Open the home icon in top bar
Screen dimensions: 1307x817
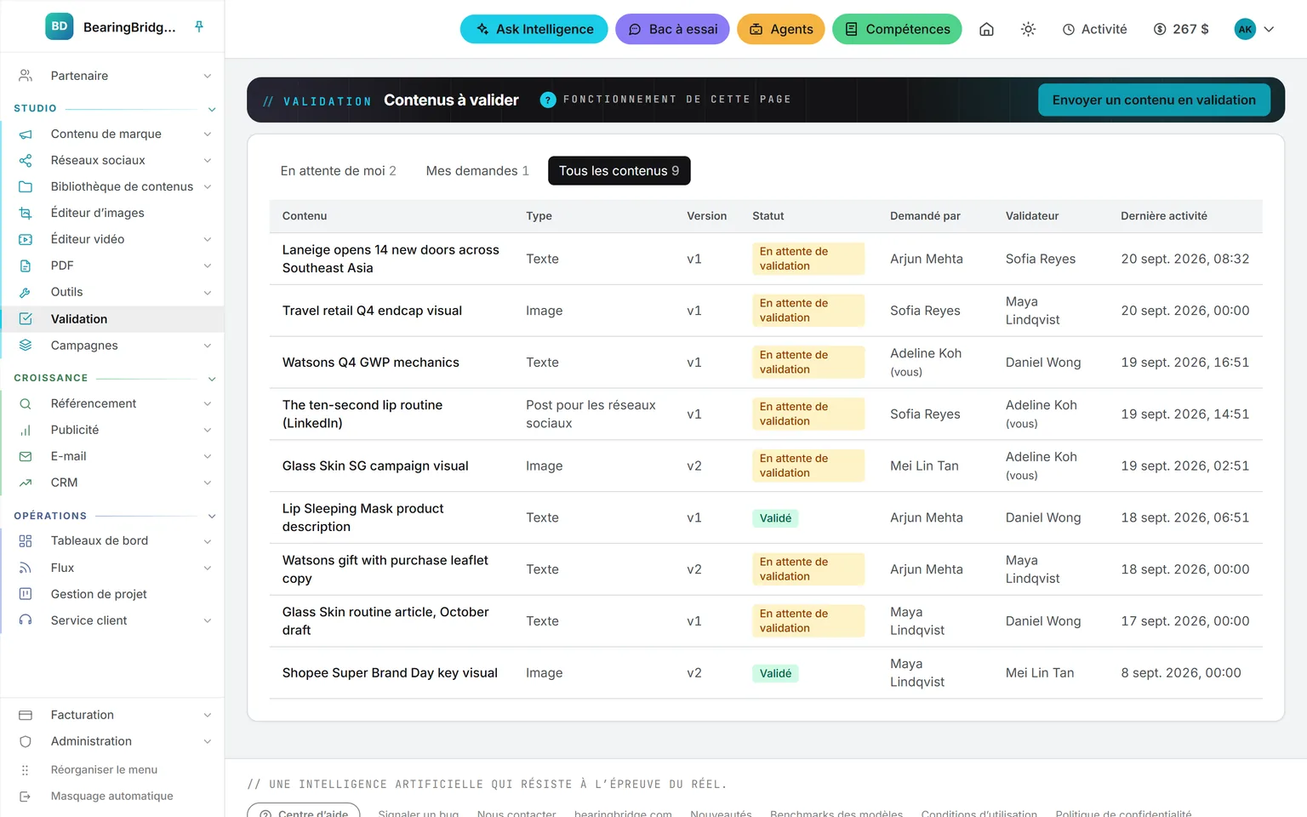coord(986,29)
